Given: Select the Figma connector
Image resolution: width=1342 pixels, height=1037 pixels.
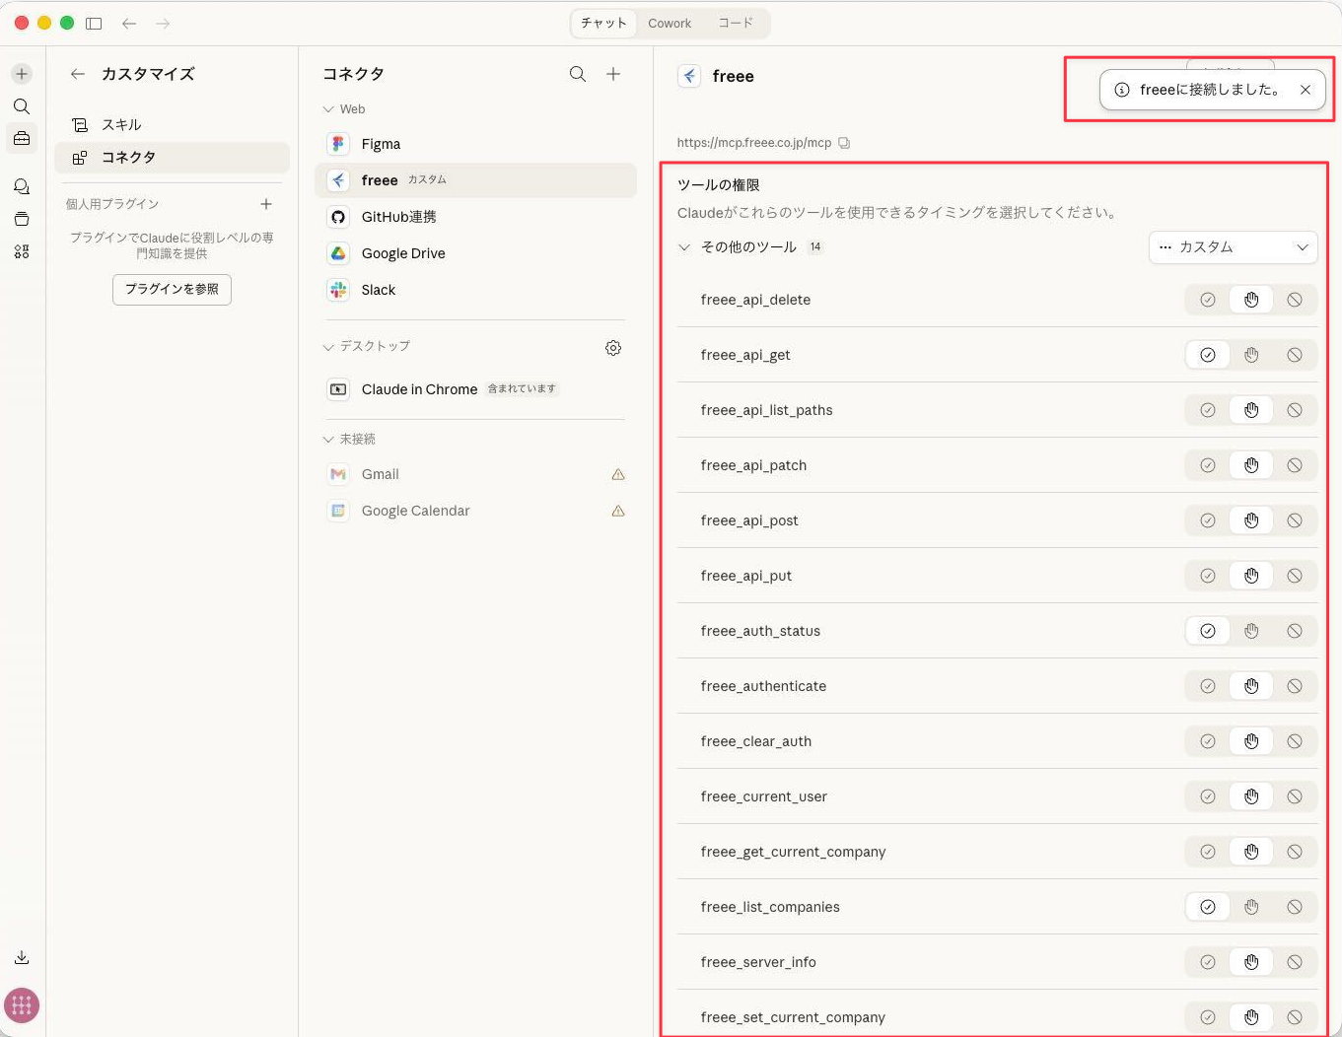Looking at the screenshot, I should coord(475,144).
